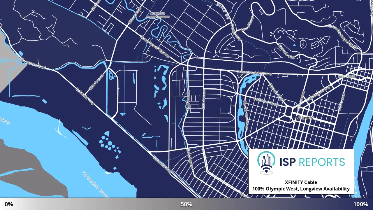The height and width of the screenshot is (210, 373).
Task: Click the 'Louisiana Street' label
Action: 266,101
